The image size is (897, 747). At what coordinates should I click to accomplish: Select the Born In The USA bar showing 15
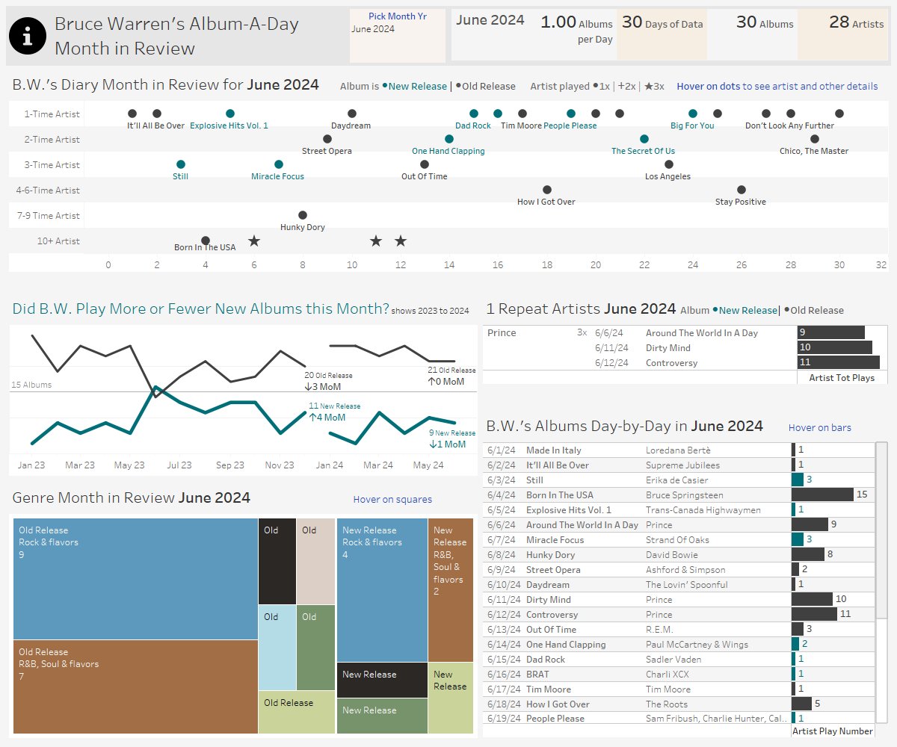pyautogui.click(x=822, y=495)
